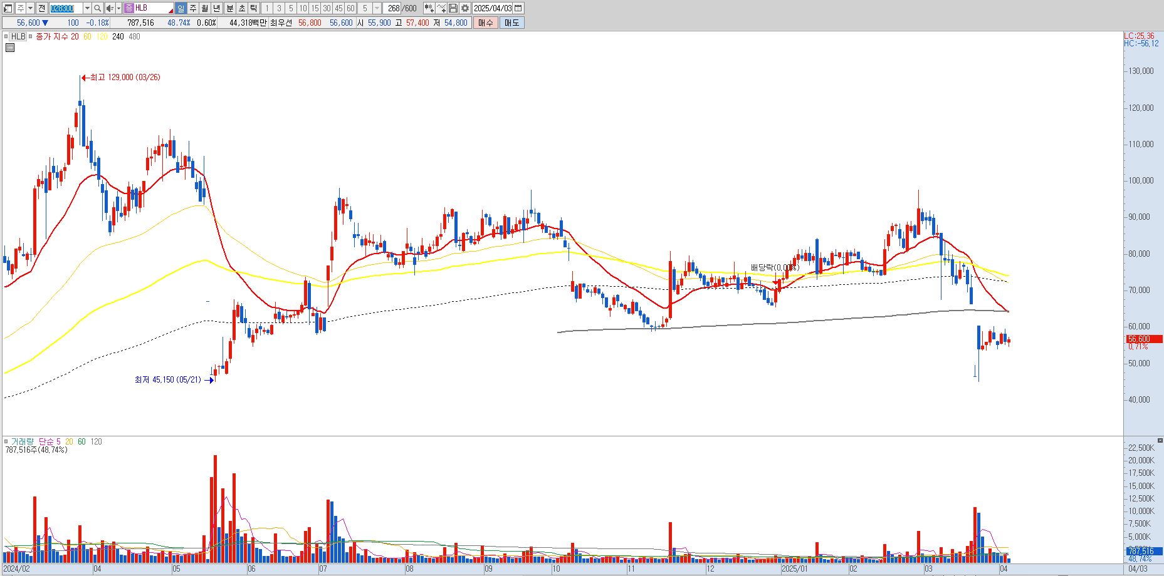Click the crosshair line tool icon
Screen dimensions: 1164x576
(441, 8)
